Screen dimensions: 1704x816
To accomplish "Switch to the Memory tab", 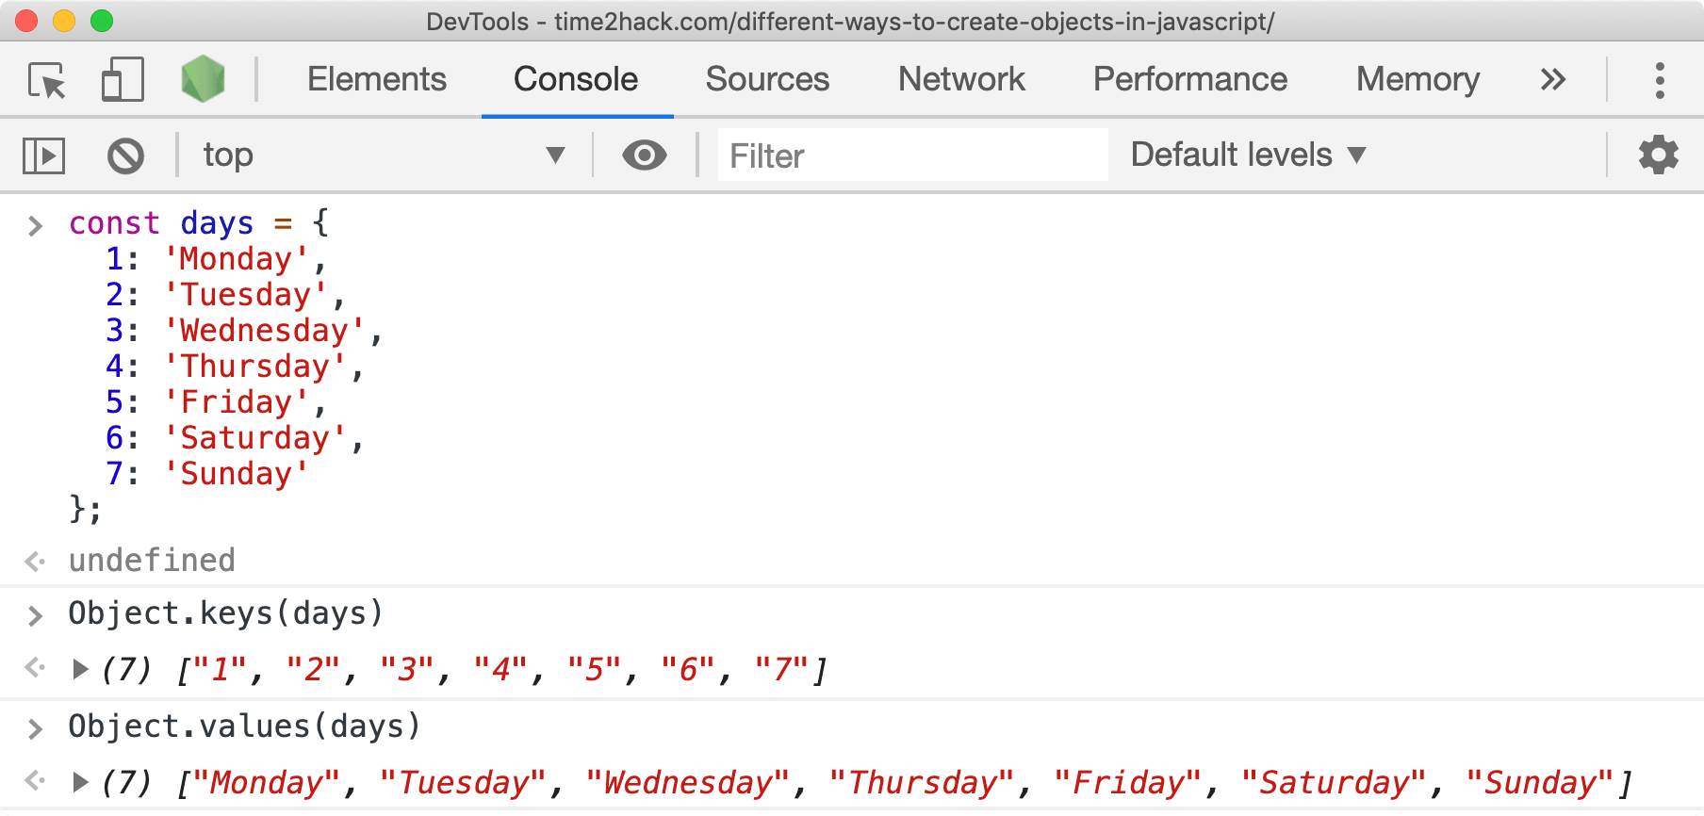I will click(1417, 79).
